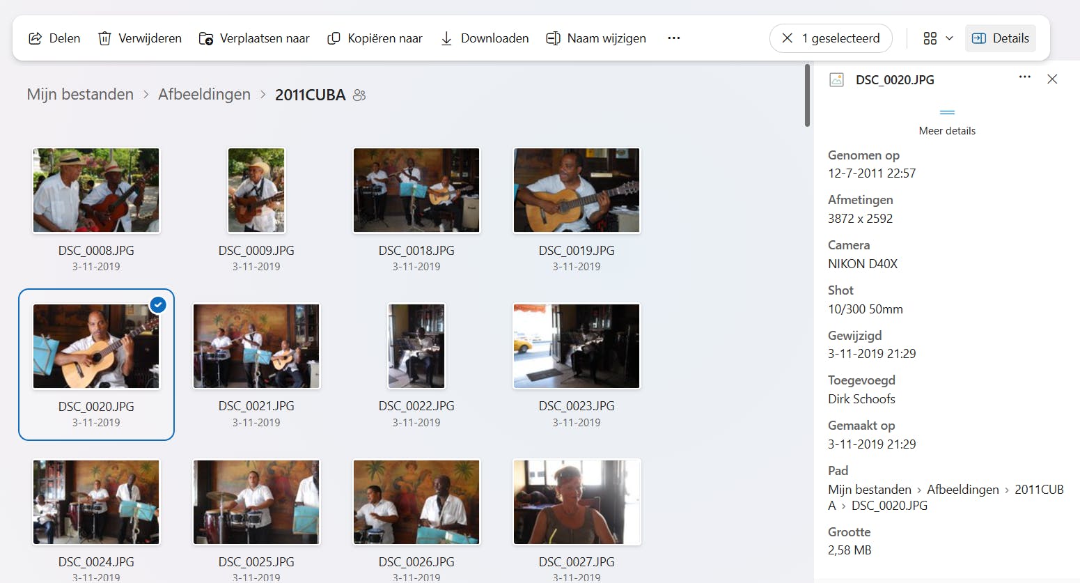Select the DSC_0023.JPG thumbnail
The width and height of the screenshot is (1080, 583).
point(577,346)
